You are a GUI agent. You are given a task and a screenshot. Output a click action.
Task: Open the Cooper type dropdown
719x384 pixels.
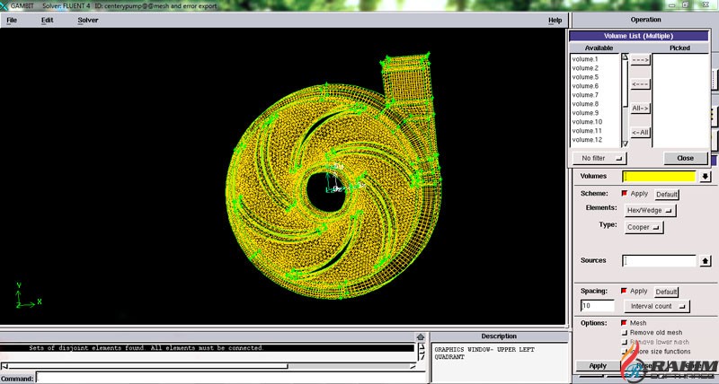tap(644, 227)
